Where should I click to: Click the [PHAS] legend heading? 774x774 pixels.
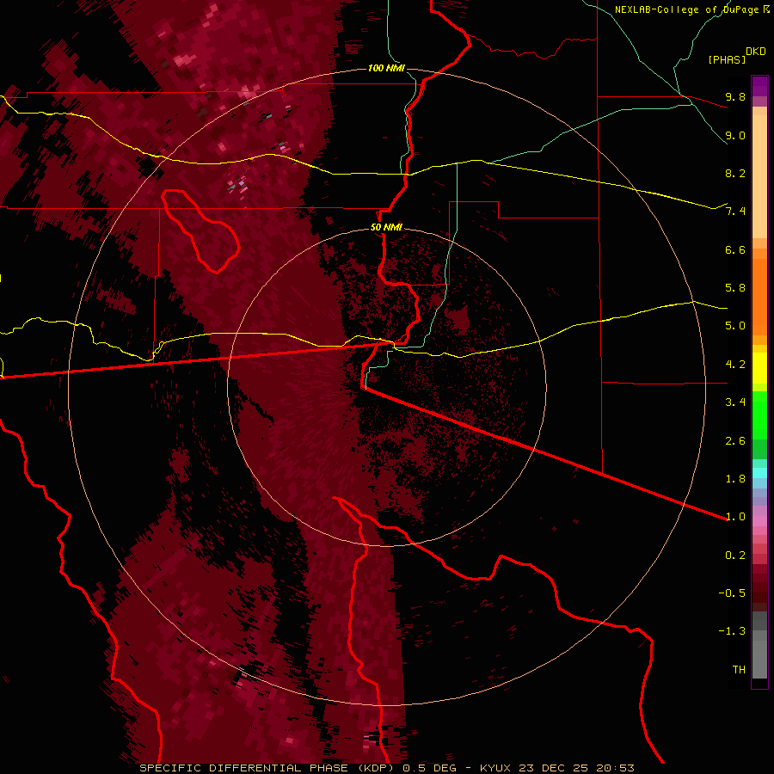[727, 59]
